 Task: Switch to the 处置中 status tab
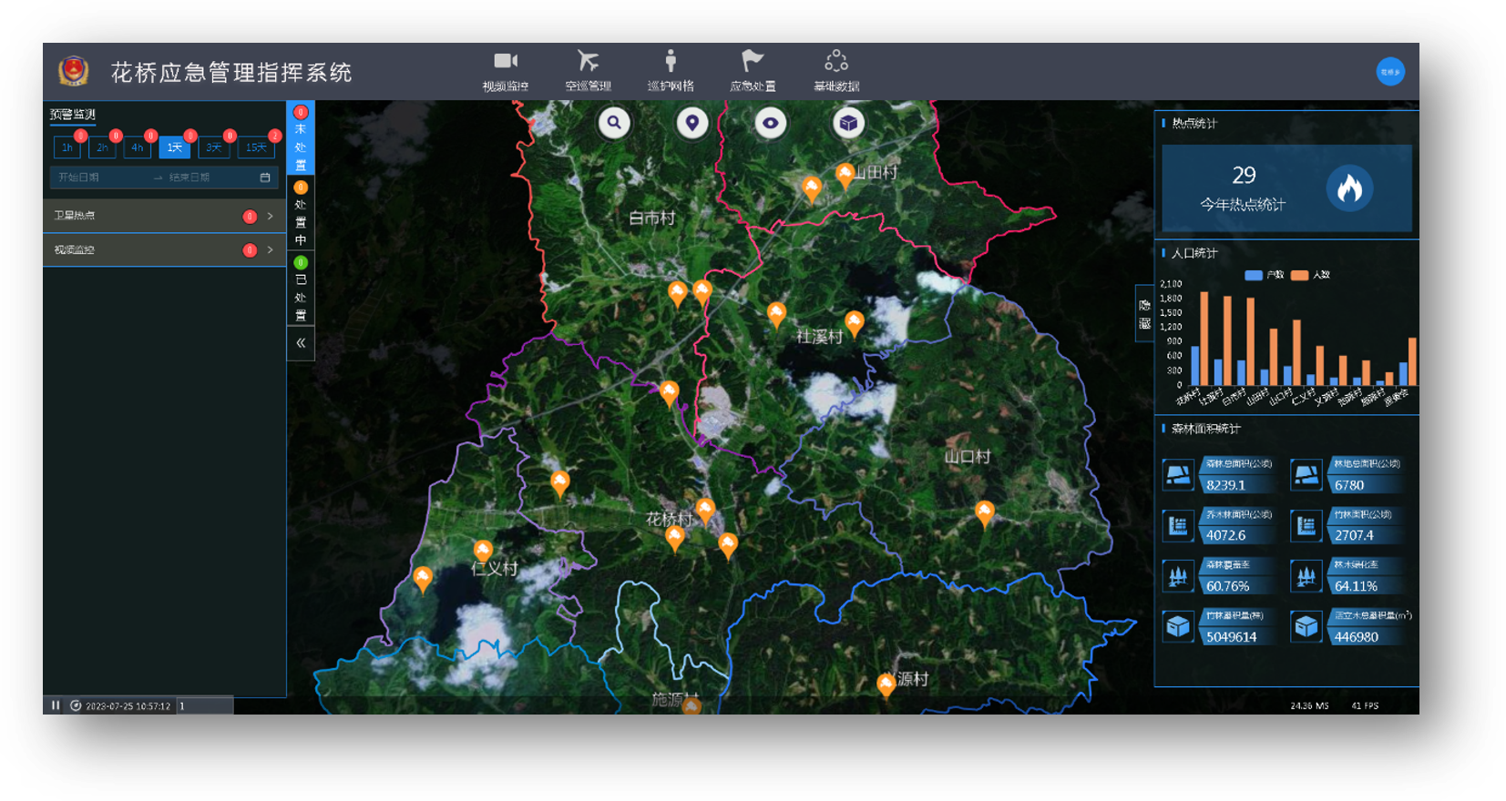tap(301, 214)
